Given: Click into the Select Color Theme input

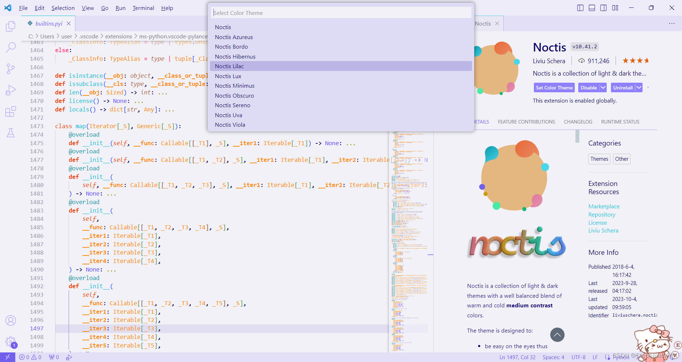Looking at the screenshot, I should tap(341, 13).
